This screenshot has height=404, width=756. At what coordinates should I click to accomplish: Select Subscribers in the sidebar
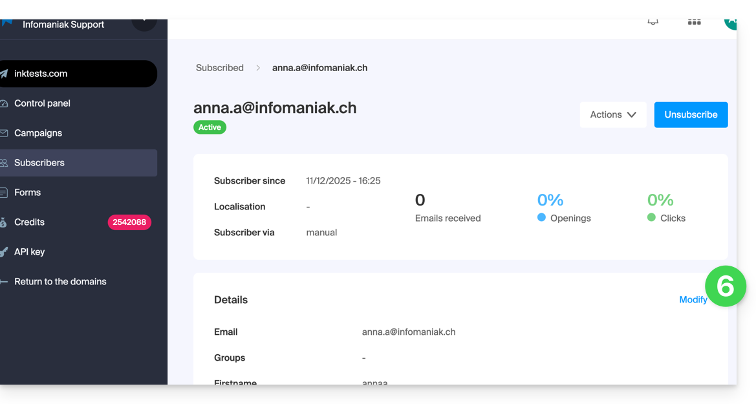[79, 162]
